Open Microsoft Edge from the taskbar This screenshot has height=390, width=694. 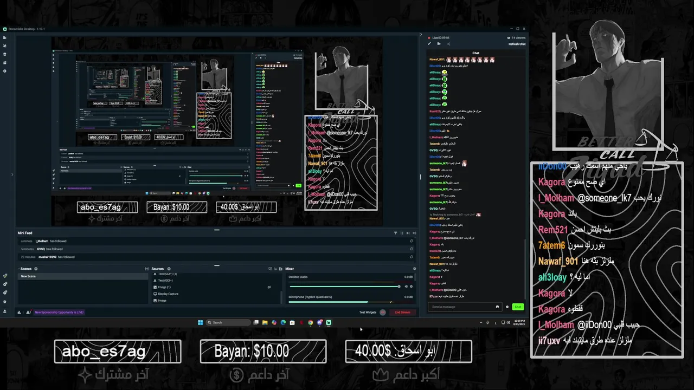click(283, 322)
